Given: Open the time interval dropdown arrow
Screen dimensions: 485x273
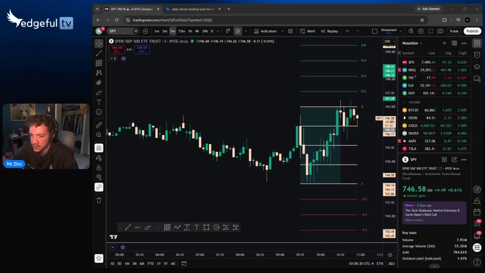Looking at the screenshot, I should pyautogui.click(x=218, y=31).
